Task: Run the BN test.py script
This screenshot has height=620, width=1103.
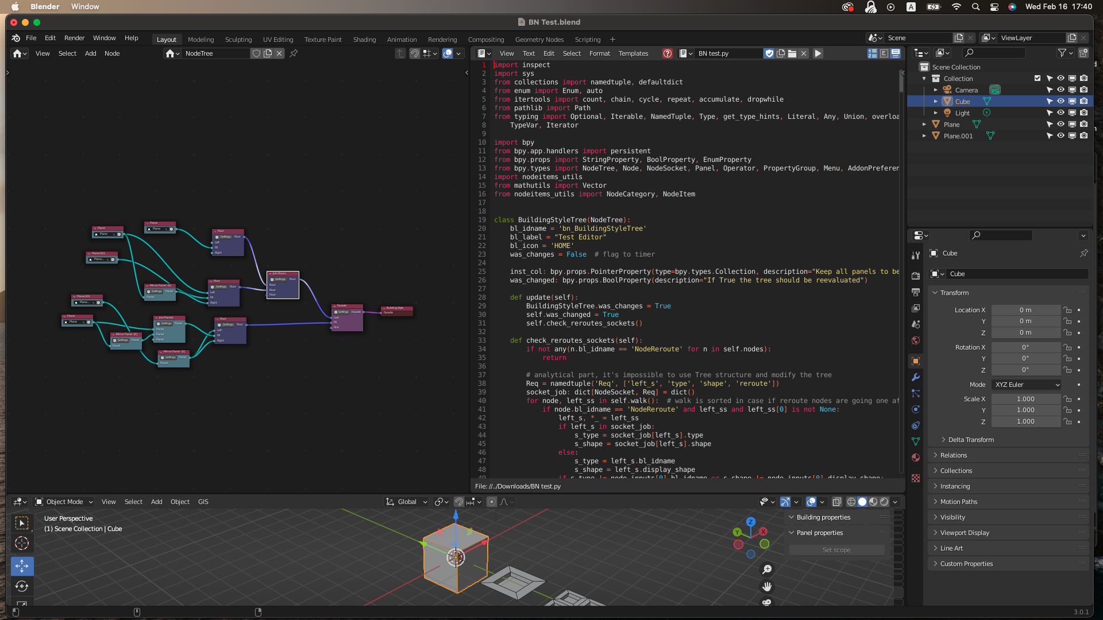Action: pos(818,53)
